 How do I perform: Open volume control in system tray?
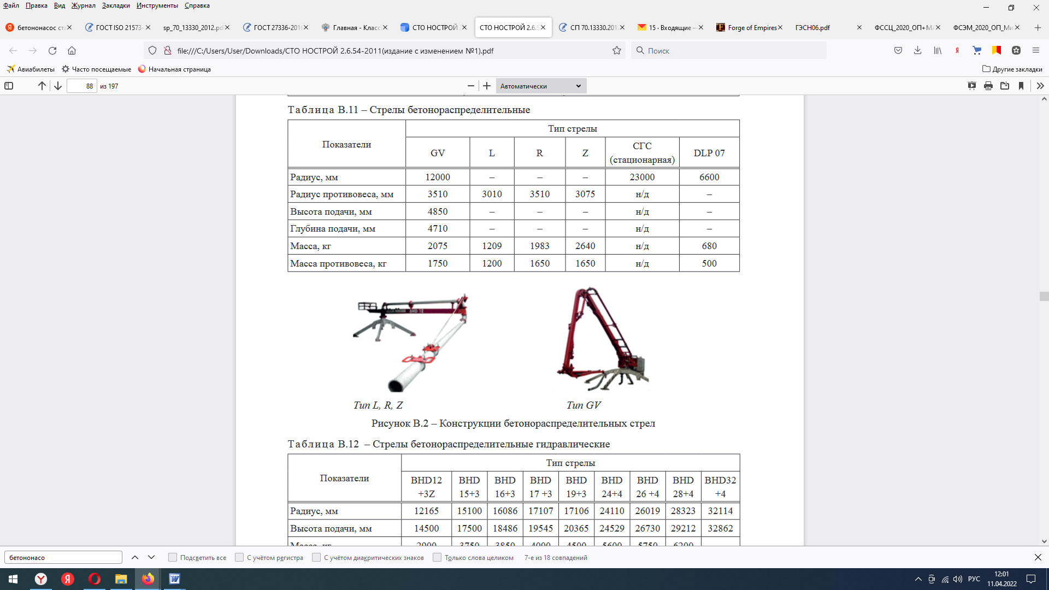[x=957, y=579]
